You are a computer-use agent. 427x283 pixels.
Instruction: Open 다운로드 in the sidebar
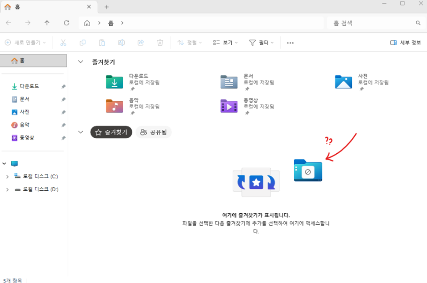click(30, 87)
